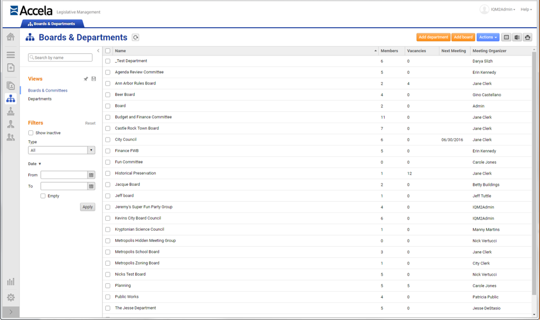Open the Actions dropdown button
This screenshot has height=320, width=540.
488,37
